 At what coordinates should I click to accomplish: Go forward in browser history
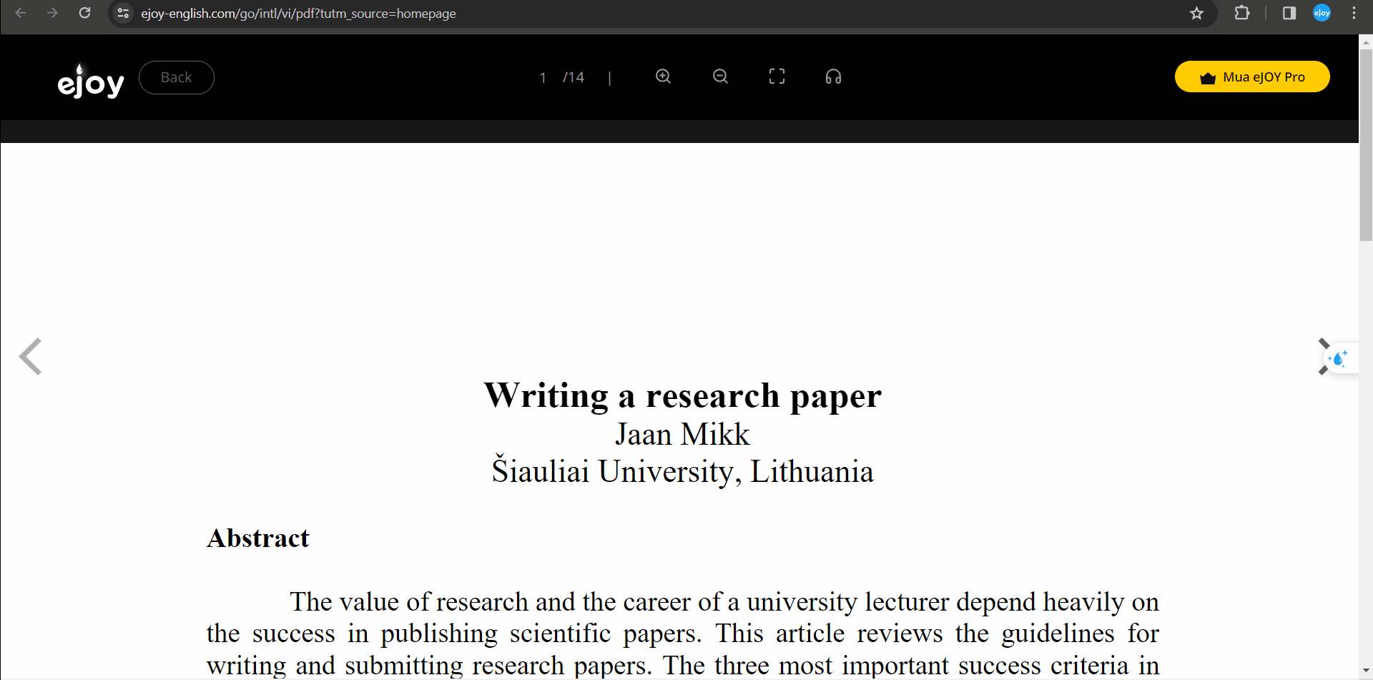coord(52,13)
